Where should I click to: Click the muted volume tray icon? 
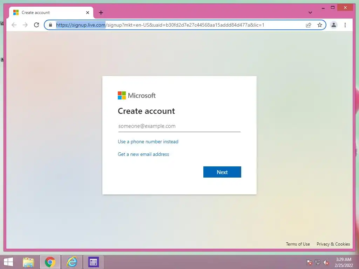click(x=326, y=262)
